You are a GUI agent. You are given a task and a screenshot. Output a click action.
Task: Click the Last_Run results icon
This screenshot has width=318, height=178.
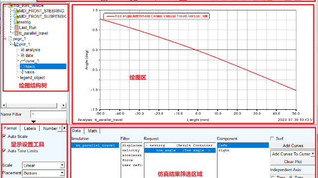(16, 28)
